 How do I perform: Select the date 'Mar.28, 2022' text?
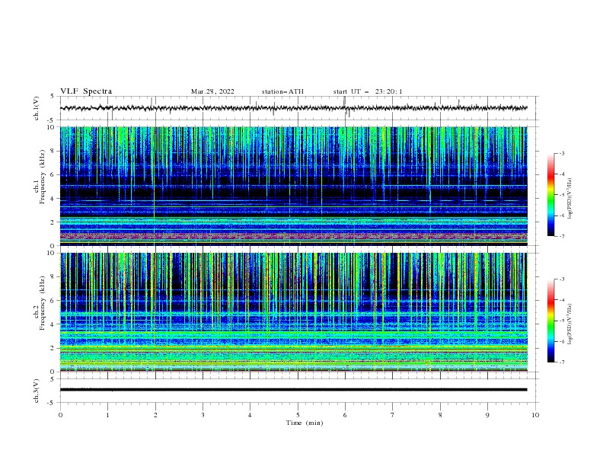tap(212, 91)
